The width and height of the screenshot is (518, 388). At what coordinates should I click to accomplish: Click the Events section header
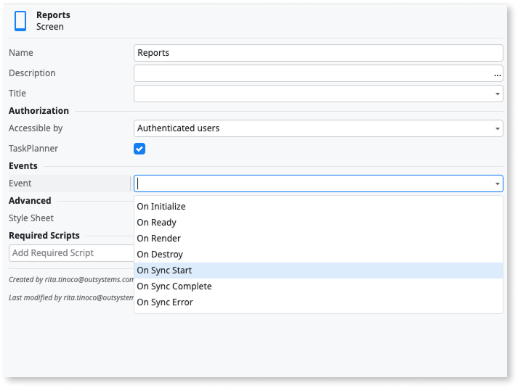[x=23, y=166]
